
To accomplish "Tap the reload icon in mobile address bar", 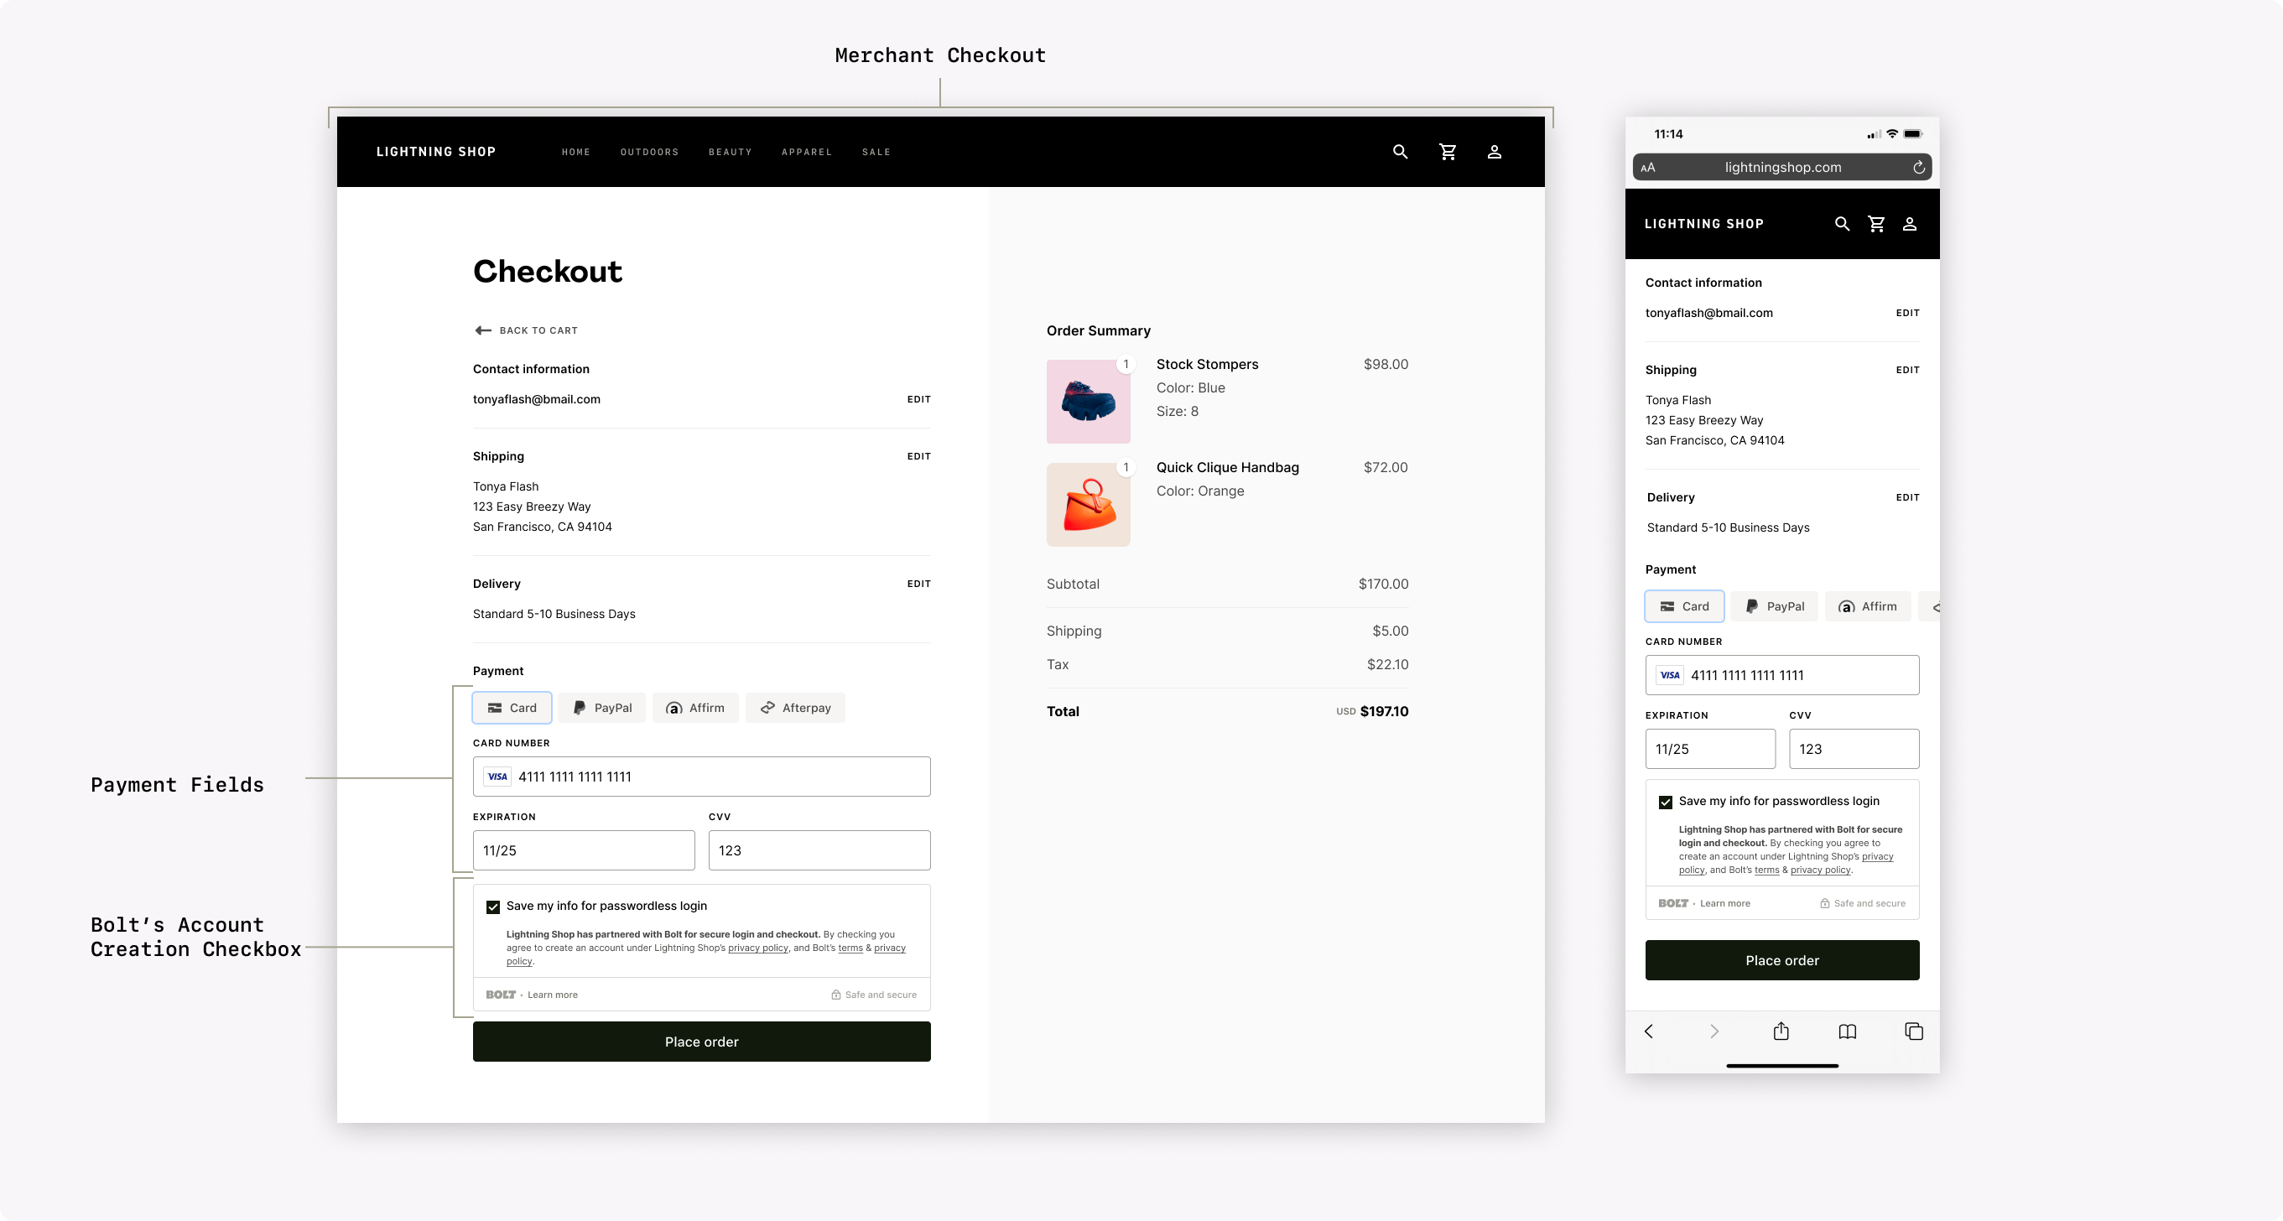I will click(1919, 167).
